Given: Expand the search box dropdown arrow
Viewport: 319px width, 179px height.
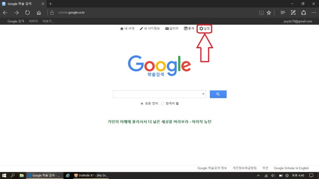Looking at the screenshot, I should point(203,94).
